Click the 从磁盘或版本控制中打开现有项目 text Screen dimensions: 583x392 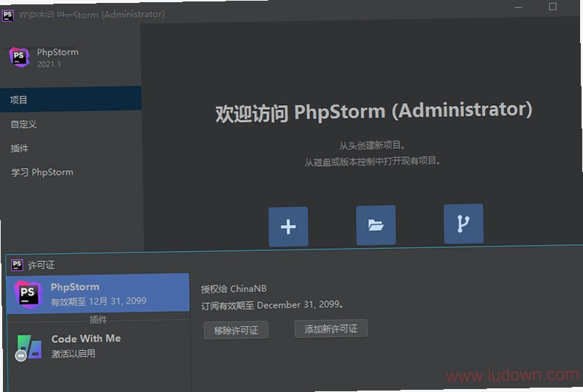[372, 161]
